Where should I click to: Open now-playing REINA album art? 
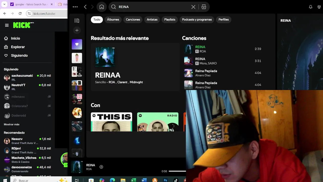click(77, 167)
